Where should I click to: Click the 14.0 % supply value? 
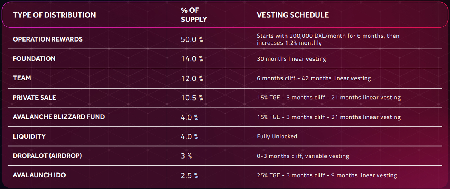[192, 59]
